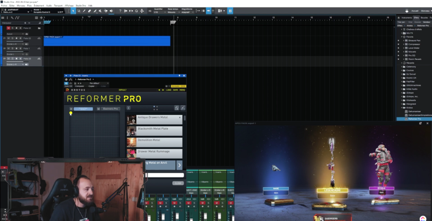432x221 pixels.
Task: Click the Q quantize icon in toolbar
Action: 136,11
